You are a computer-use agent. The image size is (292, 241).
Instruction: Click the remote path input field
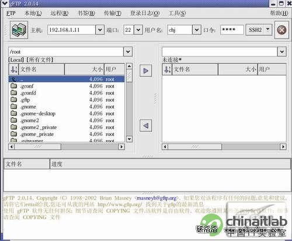tap(220, 52)
